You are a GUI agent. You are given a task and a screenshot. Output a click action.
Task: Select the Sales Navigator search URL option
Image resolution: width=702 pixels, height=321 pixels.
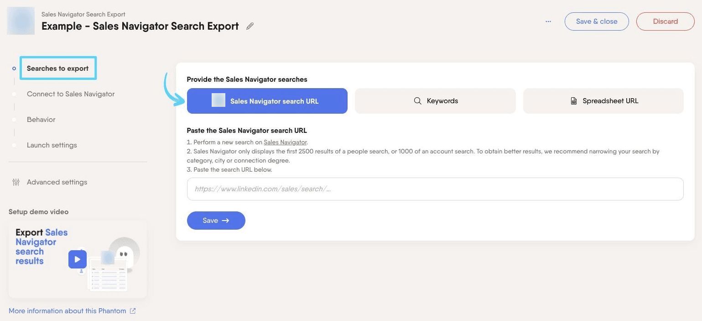click(267, 101)
